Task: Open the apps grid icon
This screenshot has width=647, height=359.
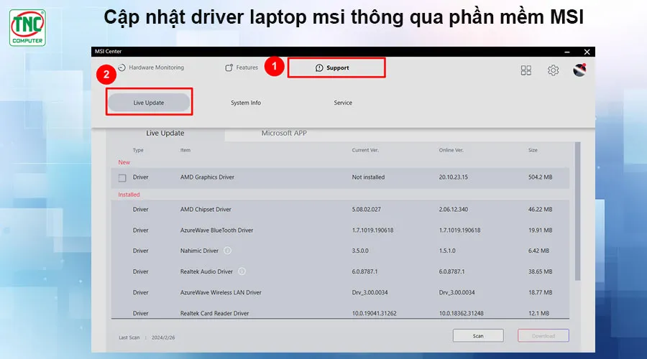Action: tap(526, 70)
